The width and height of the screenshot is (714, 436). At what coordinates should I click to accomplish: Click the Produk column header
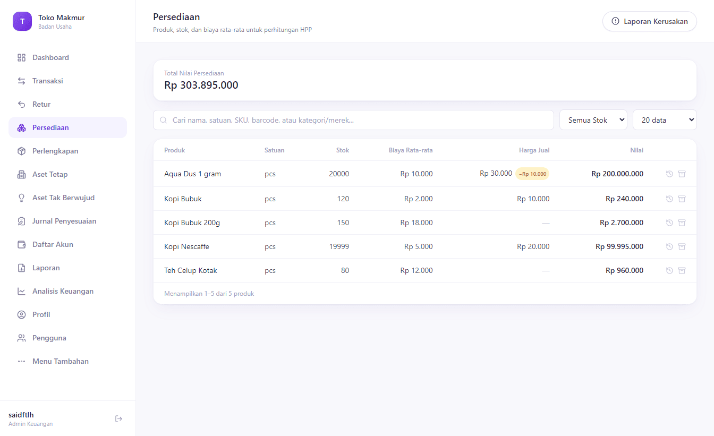pos(174,150)
